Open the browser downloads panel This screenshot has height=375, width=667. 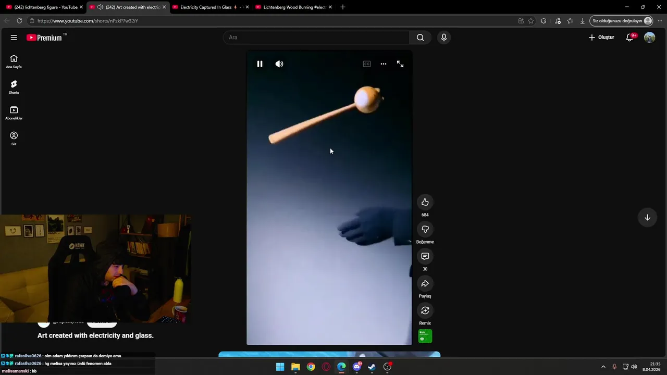click(x=582, y=21)
